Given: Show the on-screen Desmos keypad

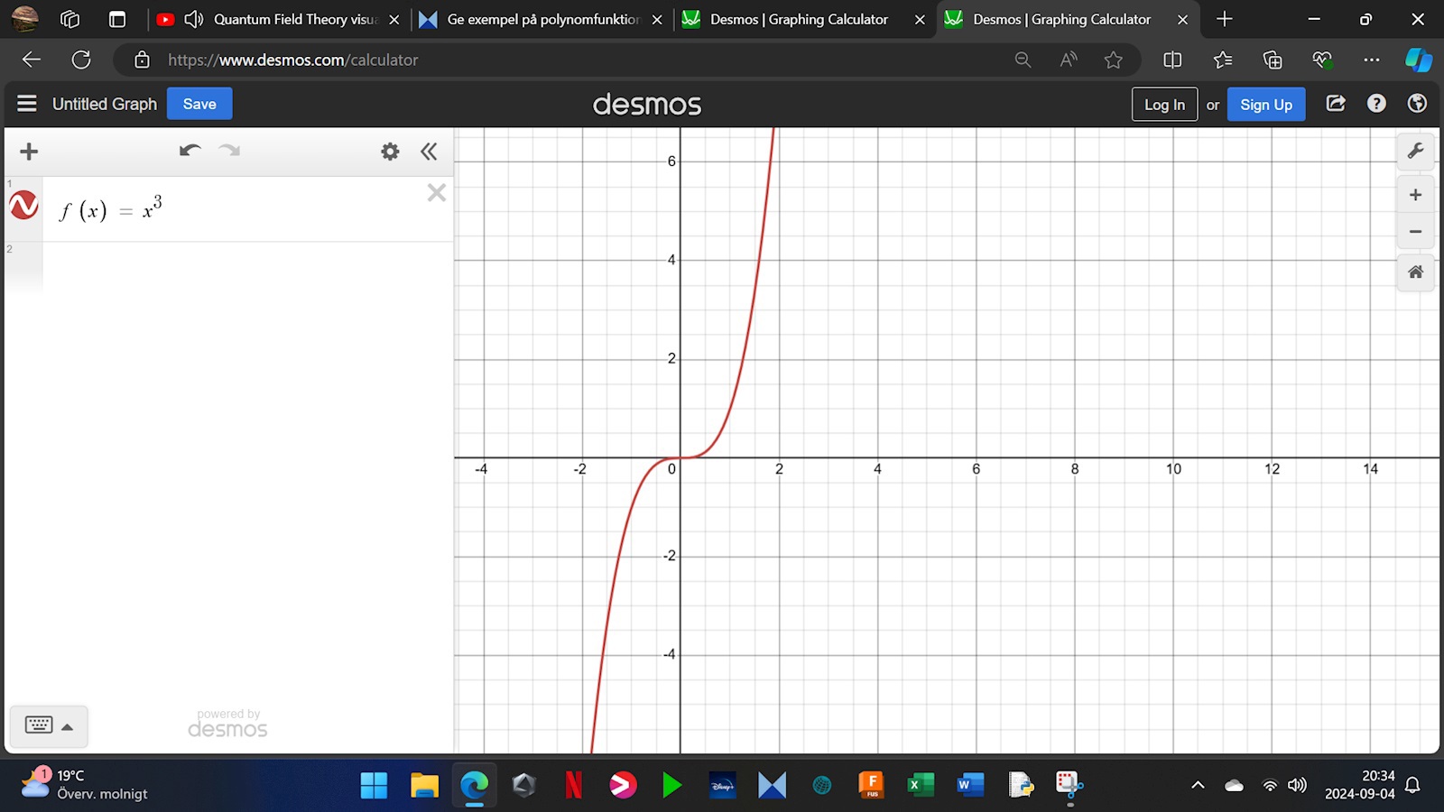Looking at the screenshot, I should [x=49, y=725].
